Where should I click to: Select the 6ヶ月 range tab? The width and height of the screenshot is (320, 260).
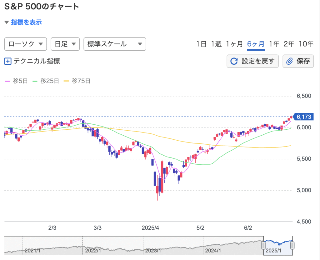click(256, 44)
